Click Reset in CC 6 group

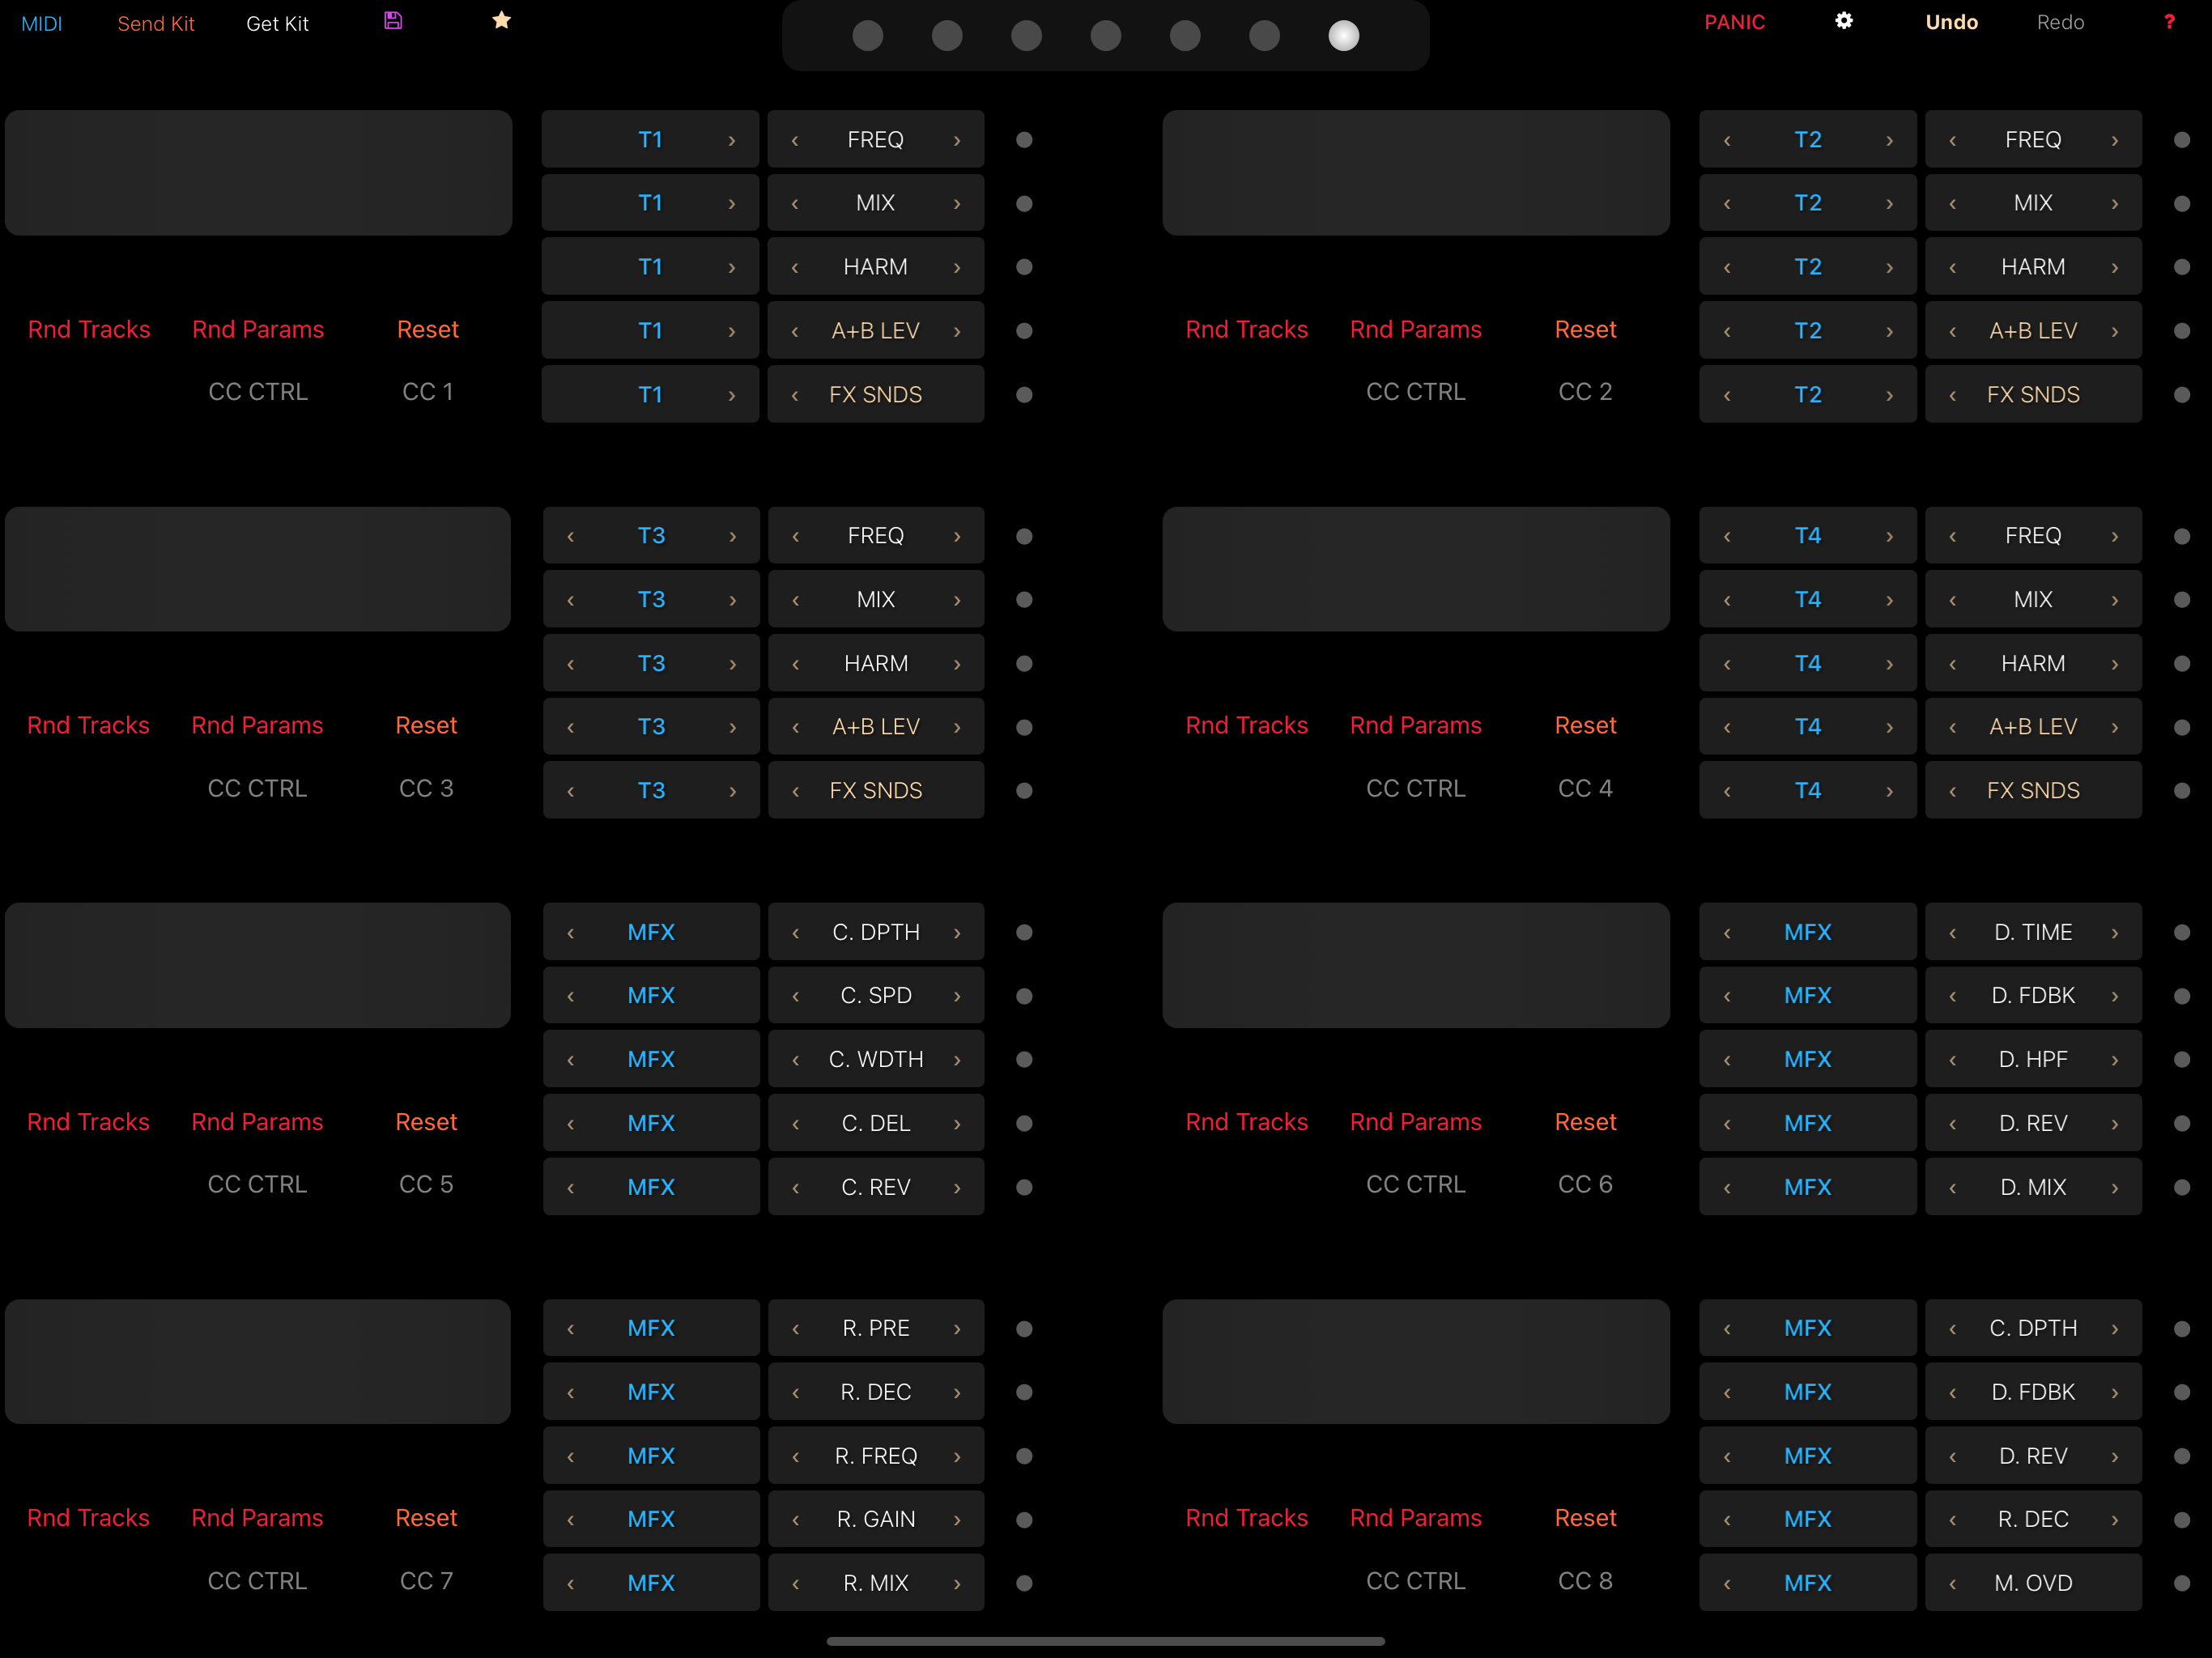tap(1585, 1122)
